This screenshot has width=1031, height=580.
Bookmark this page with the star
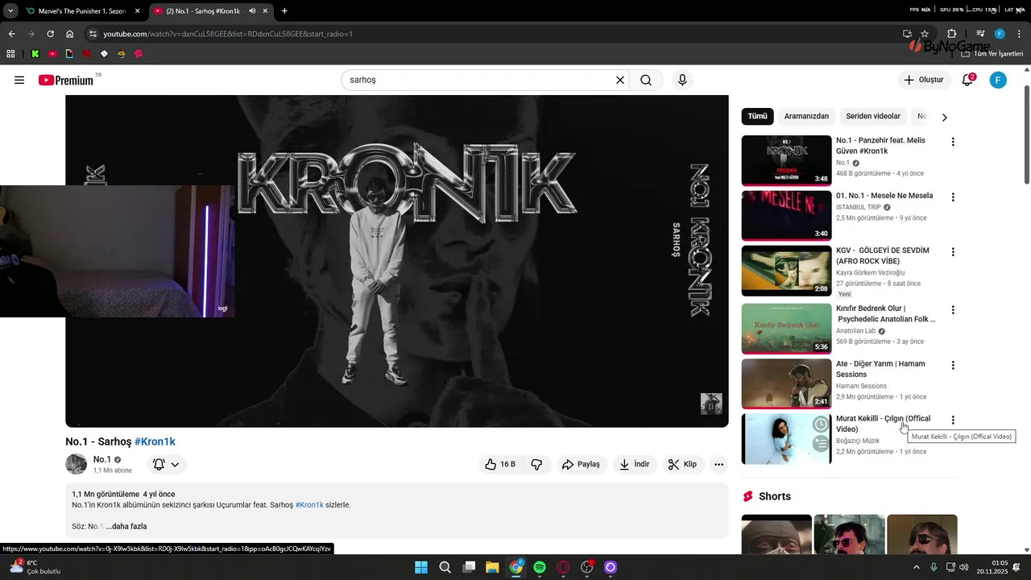coord(925,34)
